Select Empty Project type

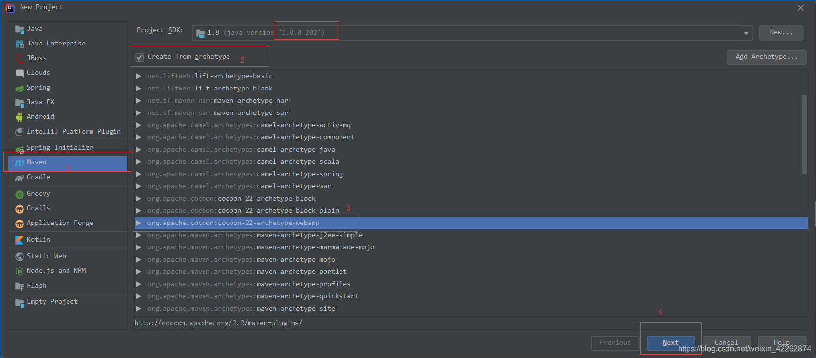click(68, 302)
